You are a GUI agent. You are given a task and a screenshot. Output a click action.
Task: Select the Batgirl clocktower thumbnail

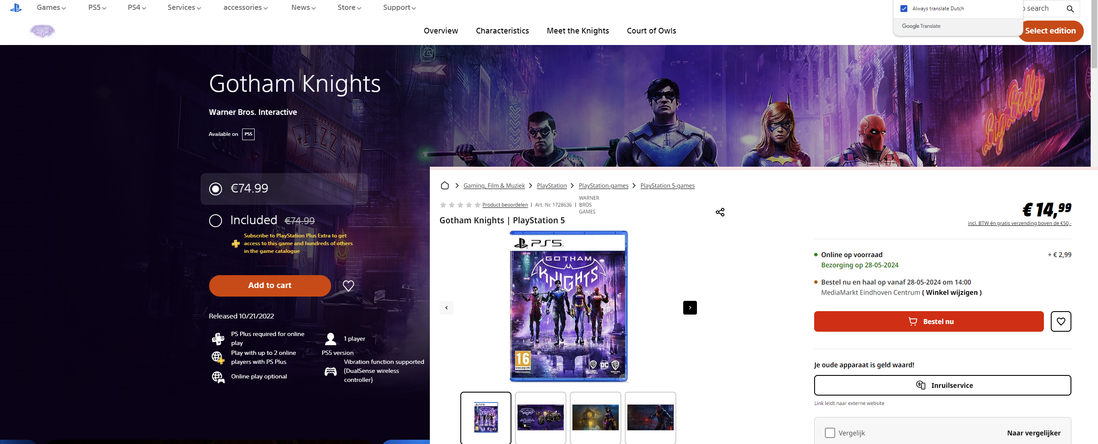(x=595, y=417)
